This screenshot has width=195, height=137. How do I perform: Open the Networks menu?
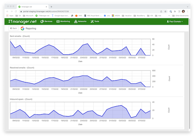point(80,22)
